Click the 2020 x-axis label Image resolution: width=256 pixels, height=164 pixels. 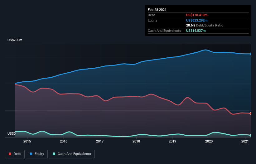209,141
